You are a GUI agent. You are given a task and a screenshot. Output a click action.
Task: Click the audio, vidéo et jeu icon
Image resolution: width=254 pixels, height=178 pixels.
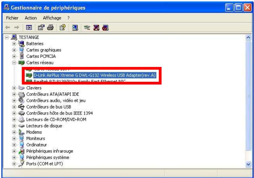pyautogui.click(x=21, y=100)
